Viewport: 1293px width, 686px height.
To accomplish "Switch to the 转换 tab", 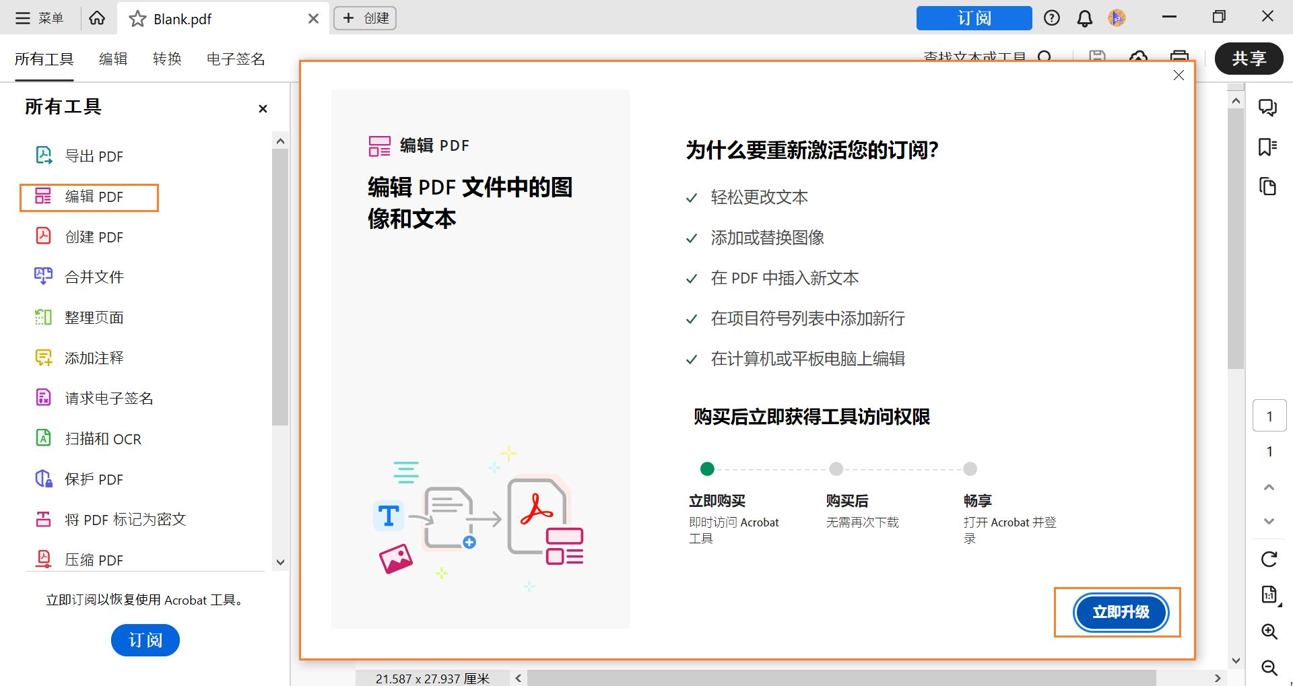I will 167,59.
